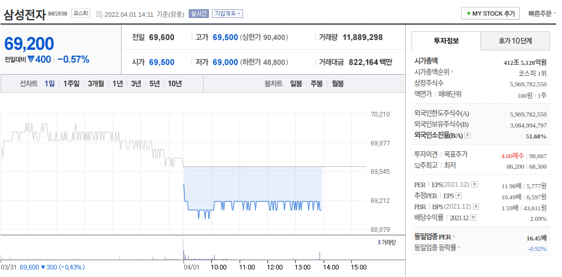Expand the 빠른주문 dropdown

coord(542,14)
